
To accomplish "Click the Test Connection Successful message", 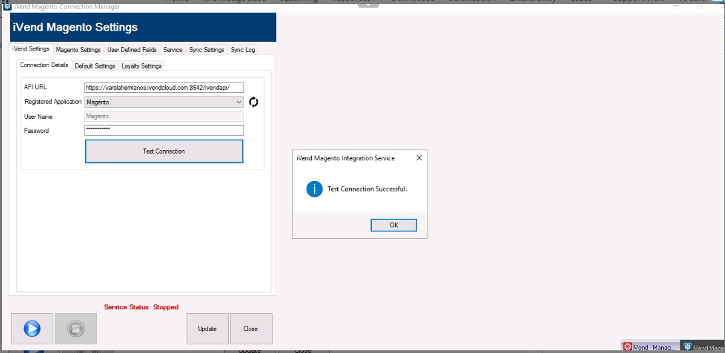I will pos(367,189).
